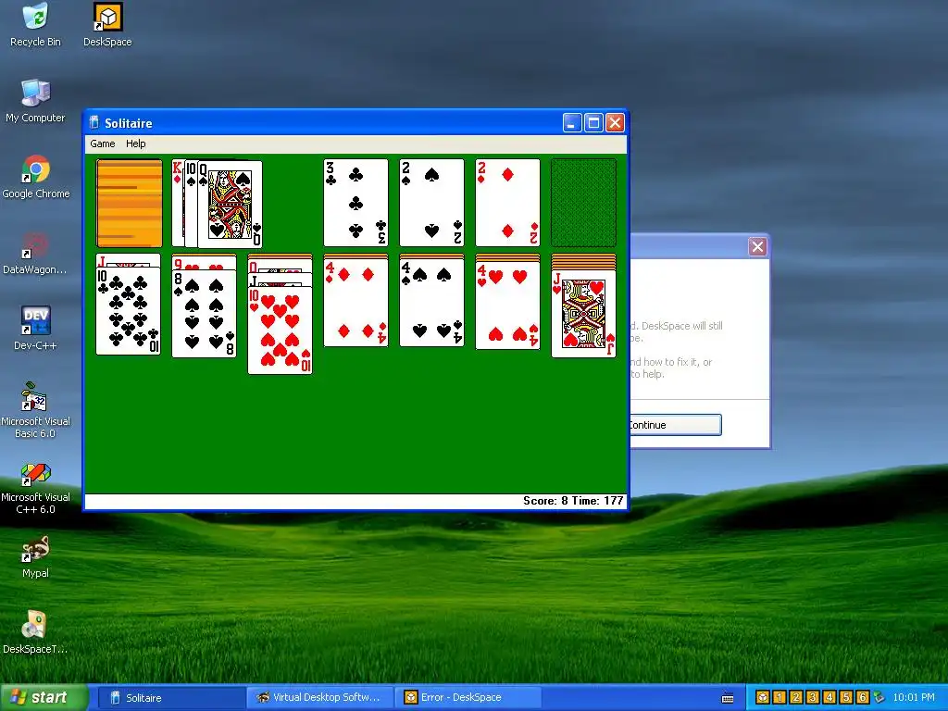Activate Virtual Desktop Softw... taskbar button
This screenshot has height=711, width=948.
[x=319, y=698]
